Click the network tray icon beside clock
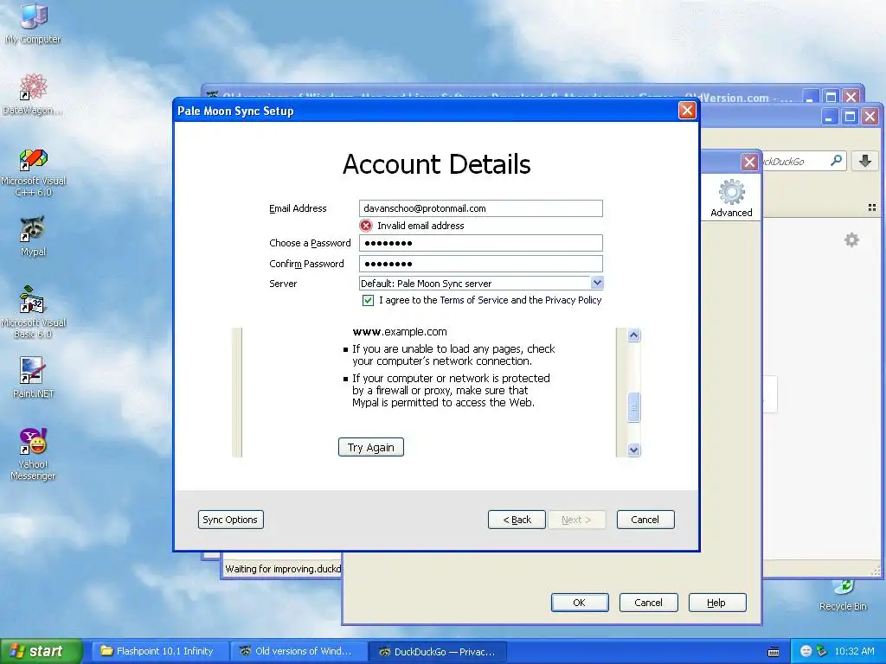This screenshot has height=664, width=886. click(822, 651)
